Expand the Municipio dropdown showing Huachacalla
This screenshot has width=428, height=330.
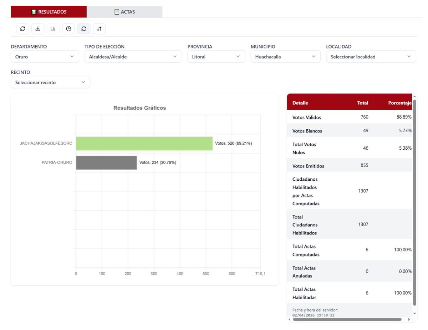pos(283,56)
